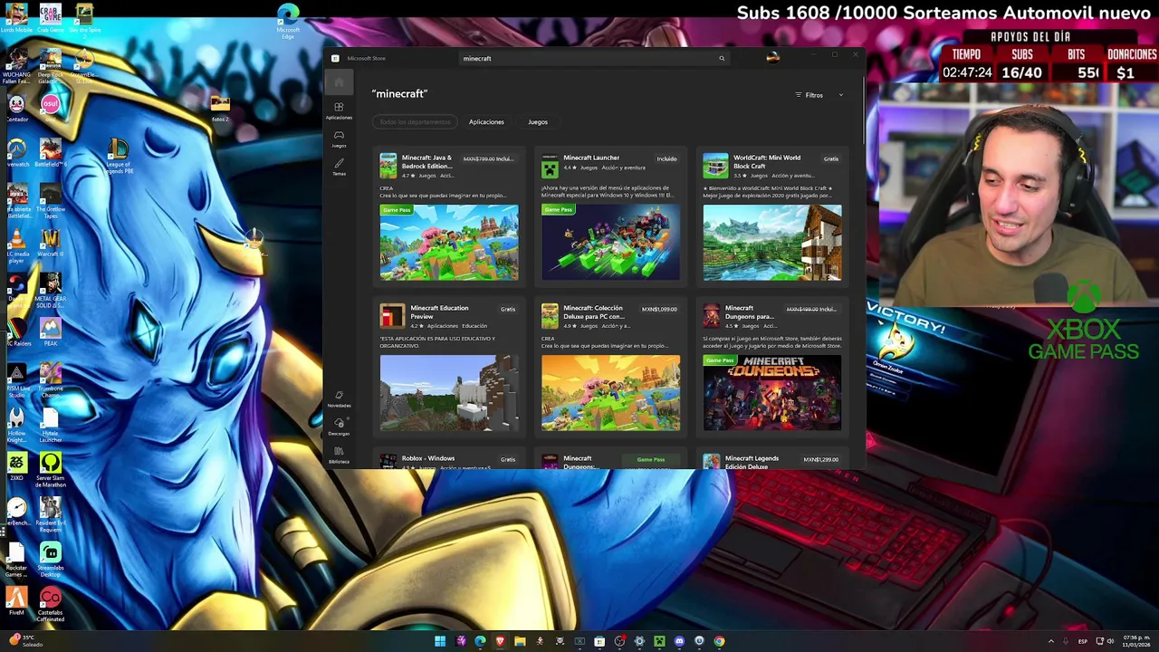
Task: Open the Juegos controller icon in Store sidebar
Action: 339,139
